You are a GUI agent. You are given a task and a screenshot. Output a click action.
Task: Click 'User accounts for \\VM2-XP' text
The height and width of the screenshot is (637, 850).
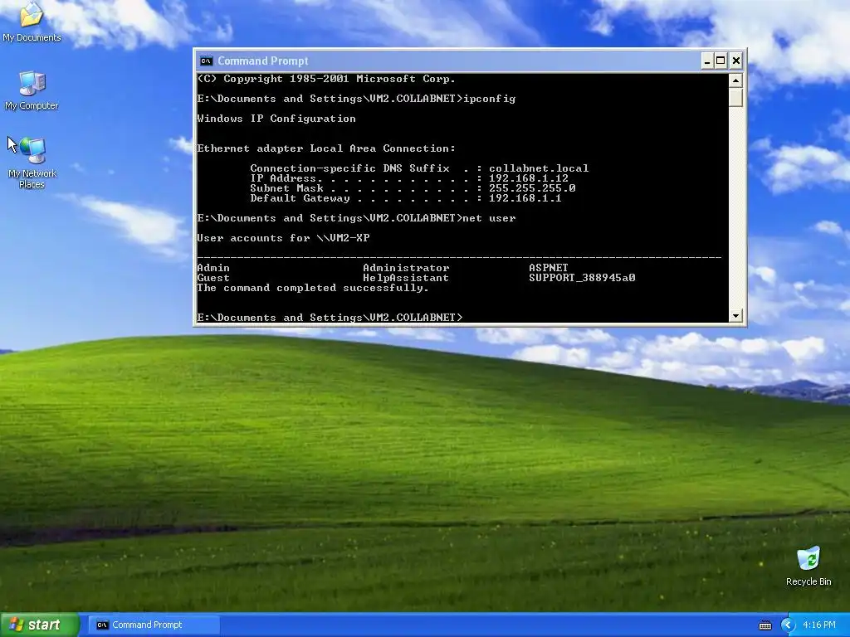pyautogui.click(x=283, y=238)
